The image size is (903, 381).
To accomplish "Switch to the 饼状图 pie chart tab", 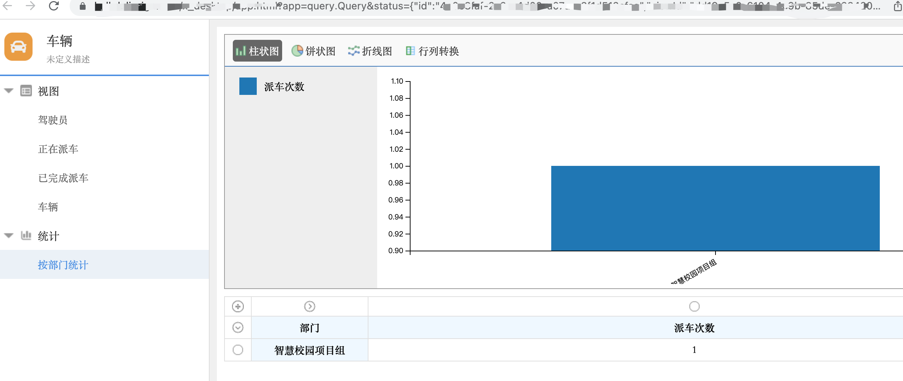I will [x=314, y=51].
